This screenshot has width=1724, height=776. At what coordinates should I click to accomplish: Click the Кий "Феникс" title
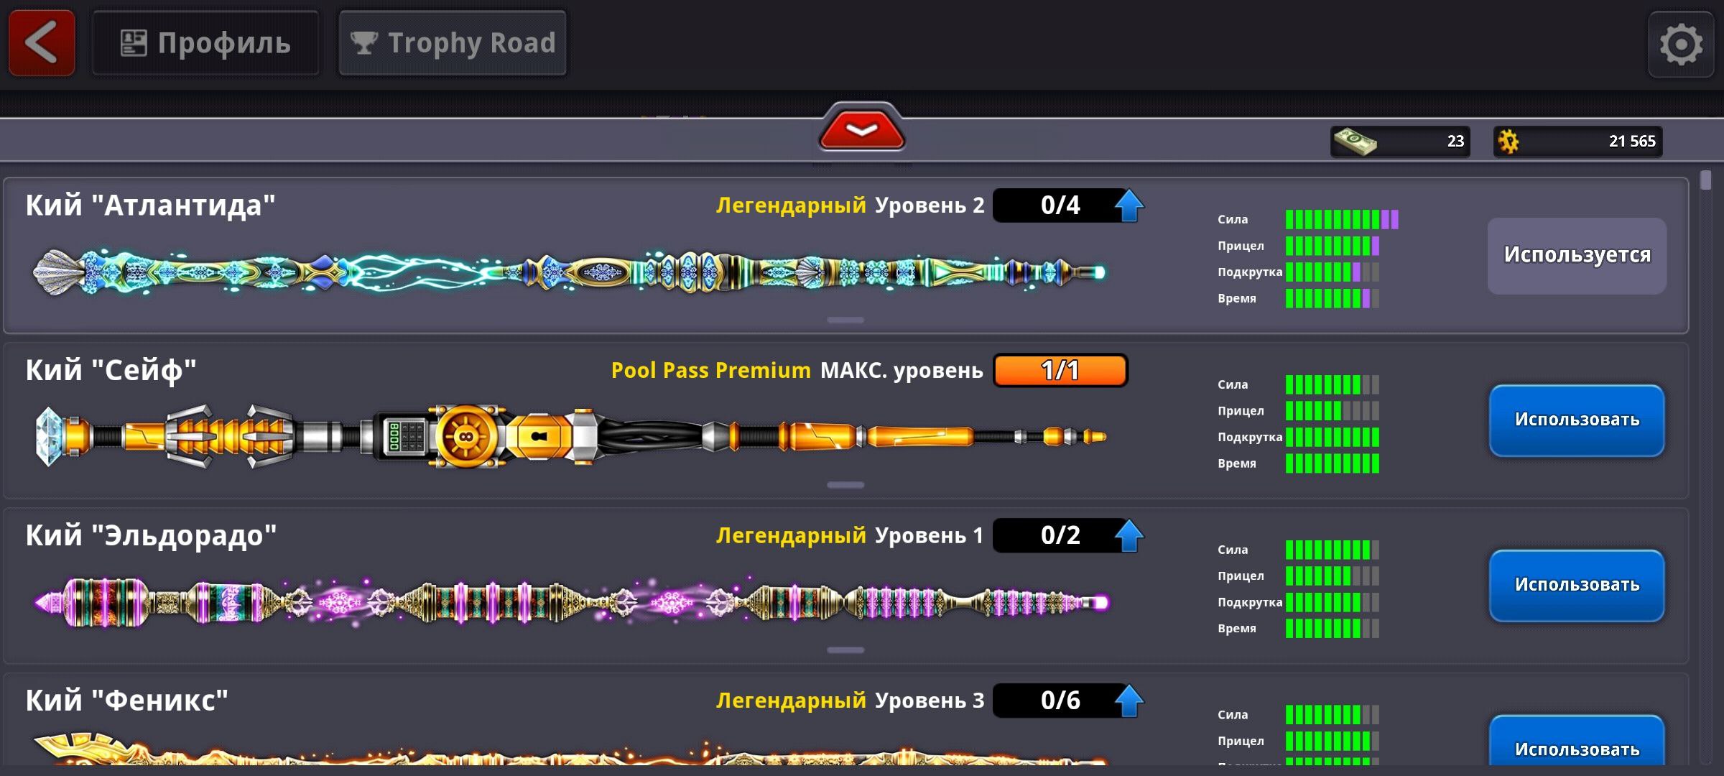(x=127, y=701)
